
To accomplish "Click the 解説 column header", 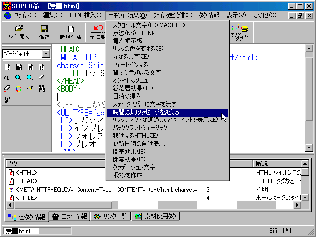I will [277, 164].
